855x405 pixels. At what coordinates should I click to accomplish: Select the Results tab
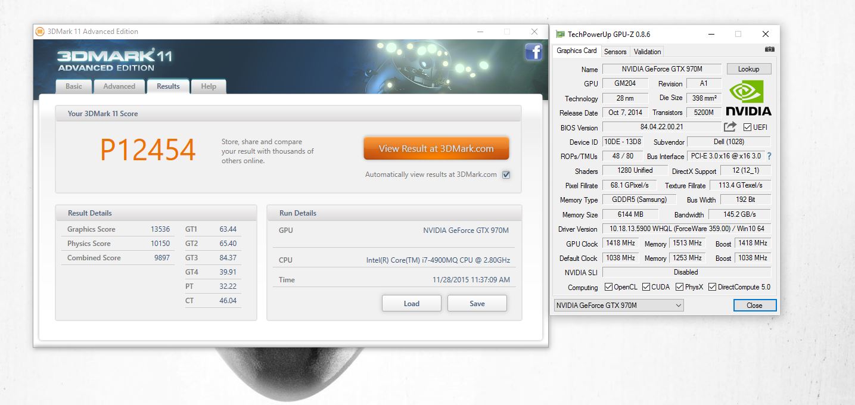click(168, 86)
